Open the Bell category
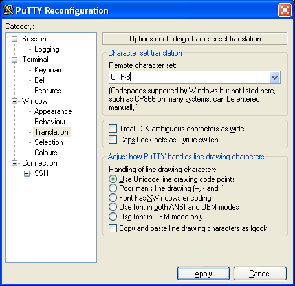The height and width of the screenshot is (286, 295). click(x=40, y=80)
